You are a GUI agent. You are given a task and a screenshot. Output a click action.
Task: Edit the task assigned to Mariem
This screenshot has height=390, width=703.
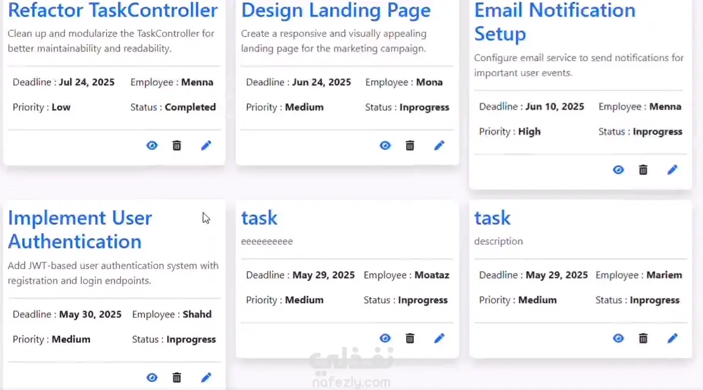tap(672, 339)
